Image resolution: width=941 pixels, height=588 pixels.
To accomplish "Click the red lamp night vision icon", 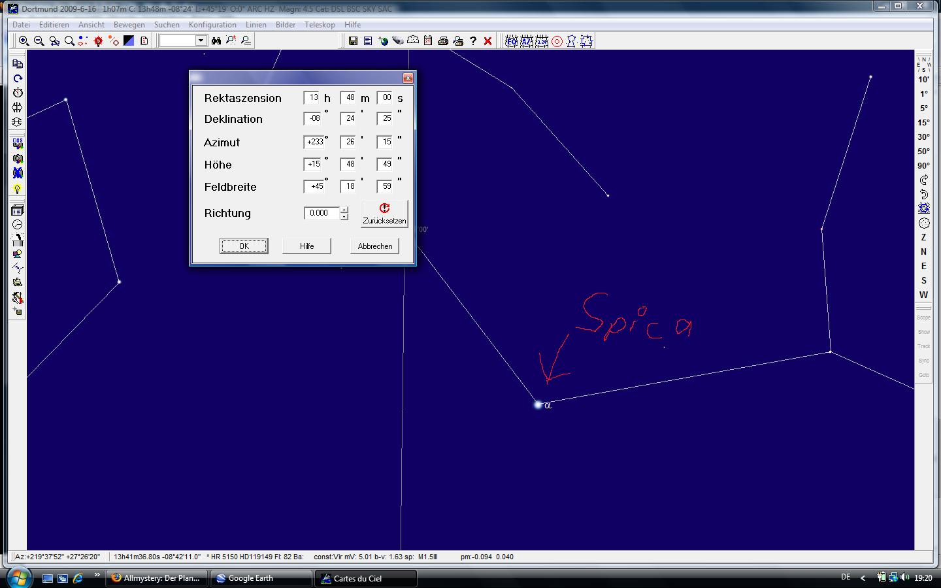I will (98, 41).
